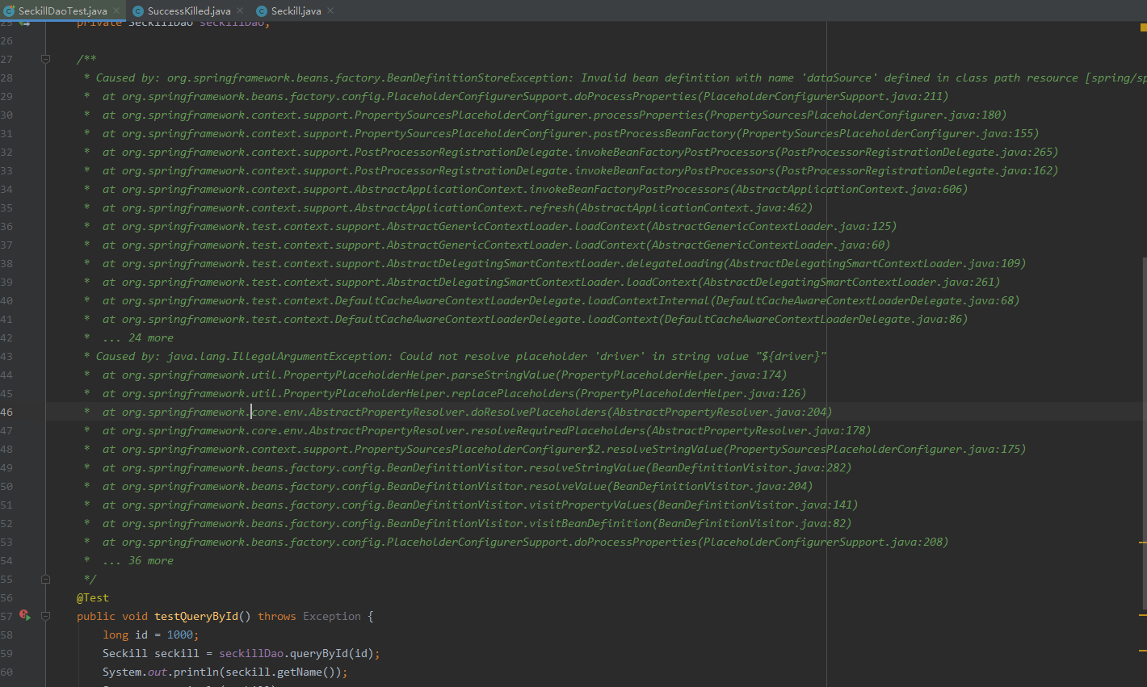Click '... 36 more' comment line
1147x687 pixels.
(x=137, y=560)
